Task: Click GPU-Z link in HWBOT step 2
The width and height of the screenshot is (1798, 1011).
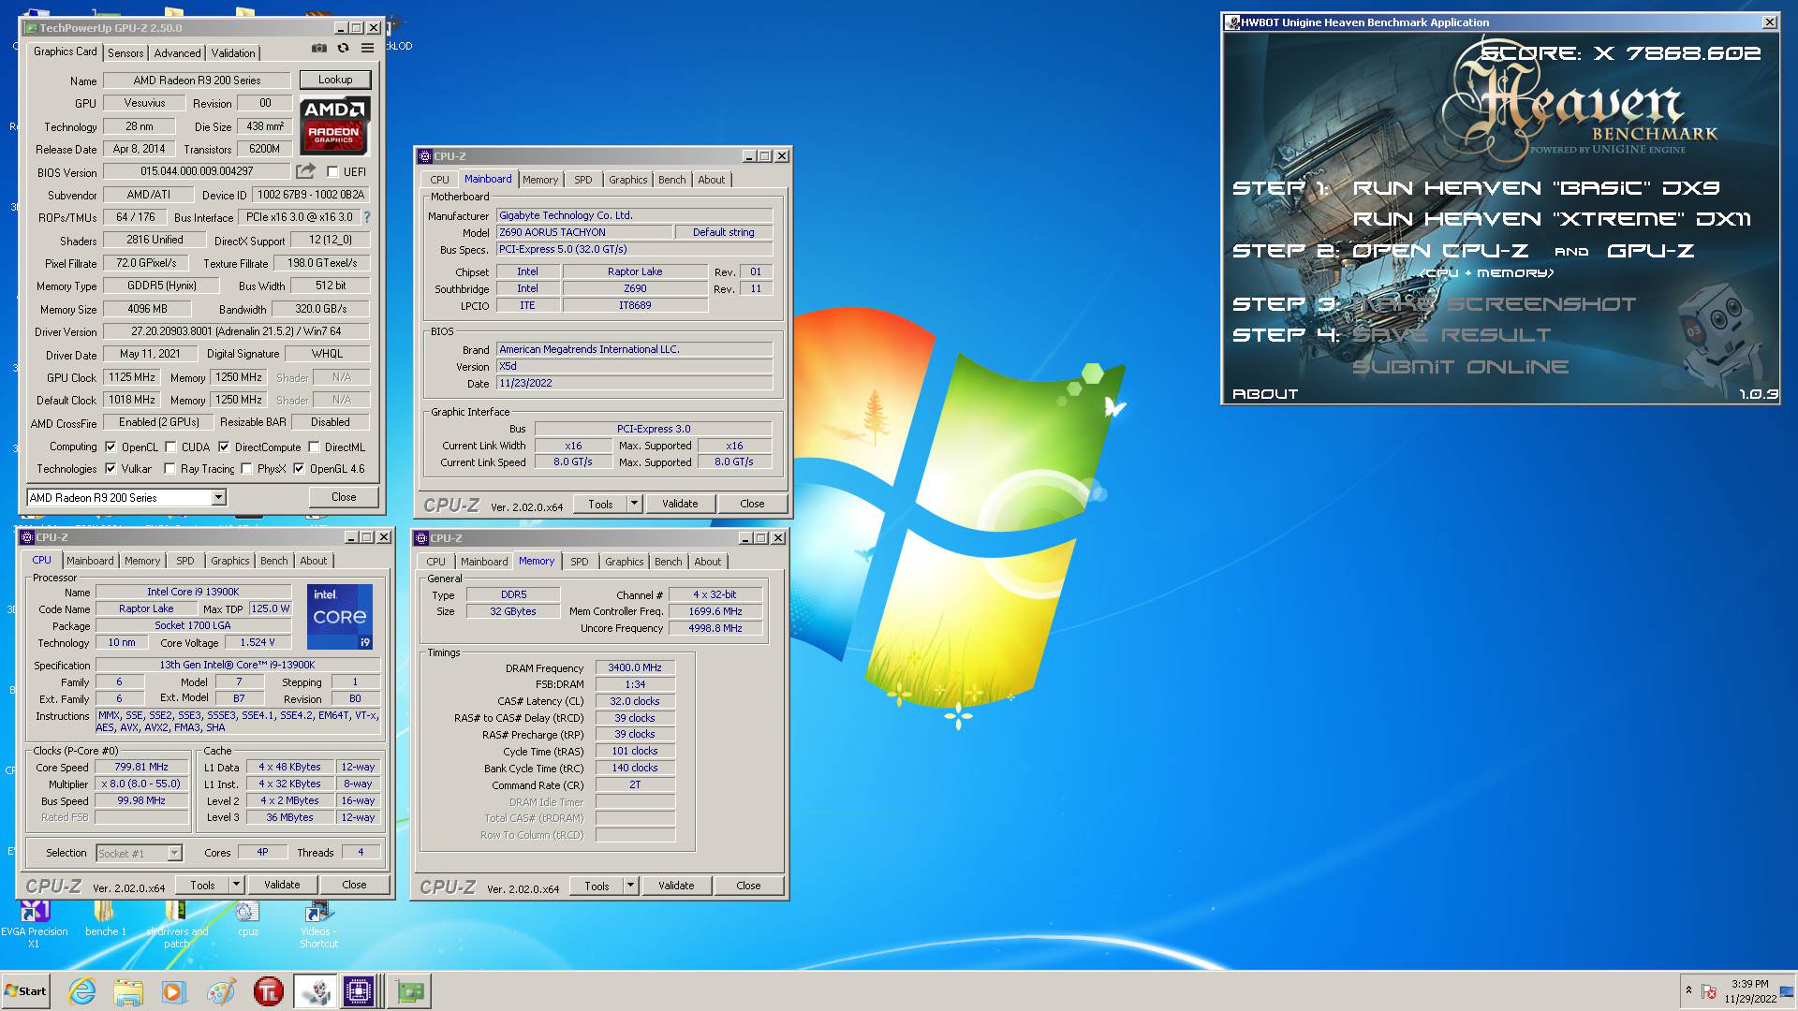Action: [1650, 251]
